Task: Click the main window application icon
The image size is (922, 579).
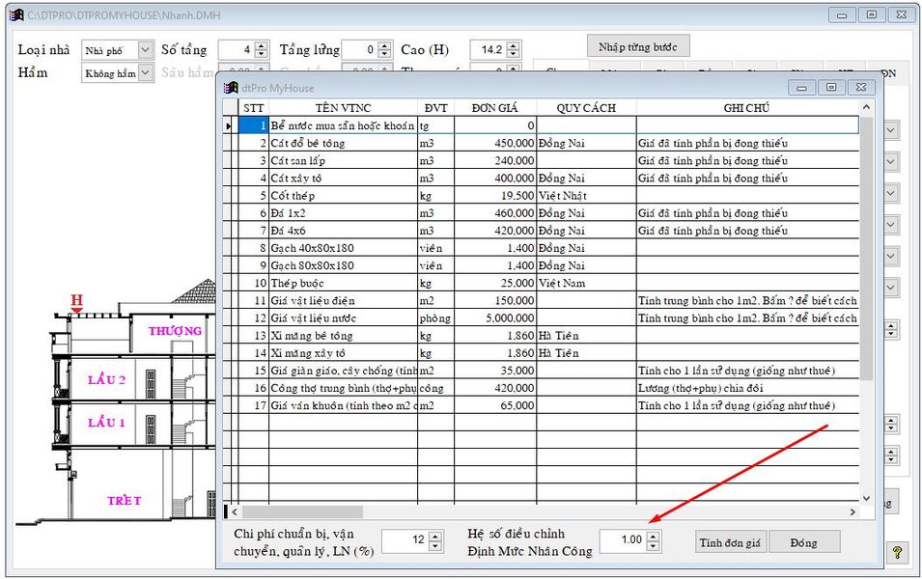Action: pos(15,15)
